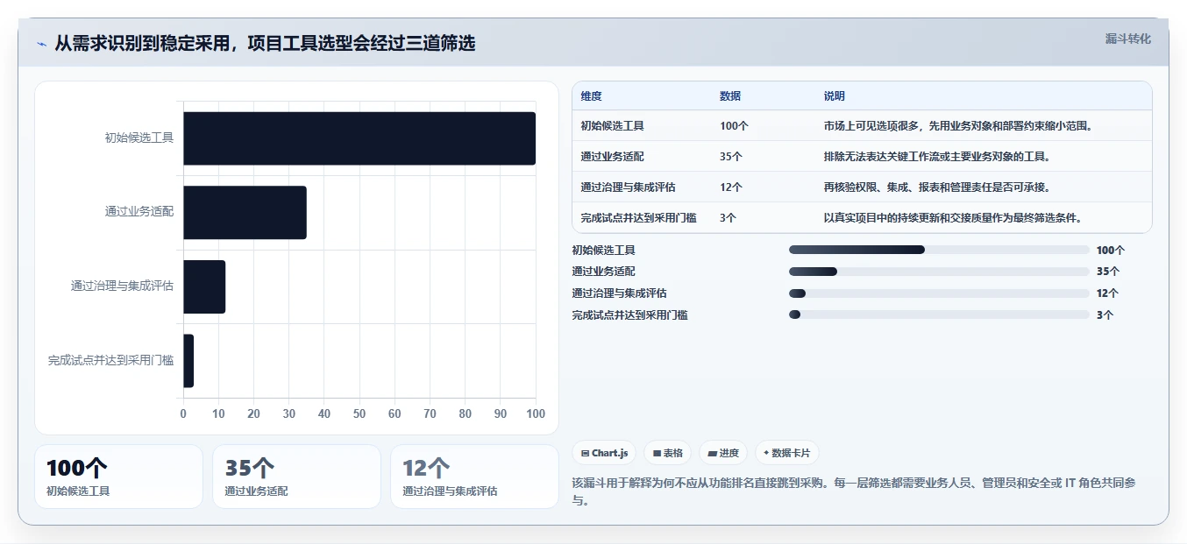Screen dimensions: 1187x544
Task: Click the 完成试点并达到采用门槛 progress row label
Action: point(629,314)
